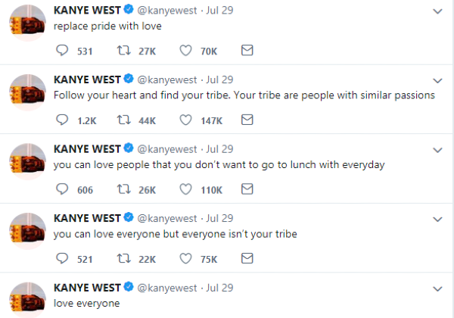The image size is (454, 318).
Task: Open the Jul 29 timestamp of 'Follow your heart' tweet
Action: [x=219, y=80]
